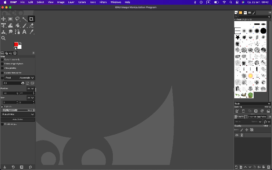Open the Size units dropdown

point(31,98)
